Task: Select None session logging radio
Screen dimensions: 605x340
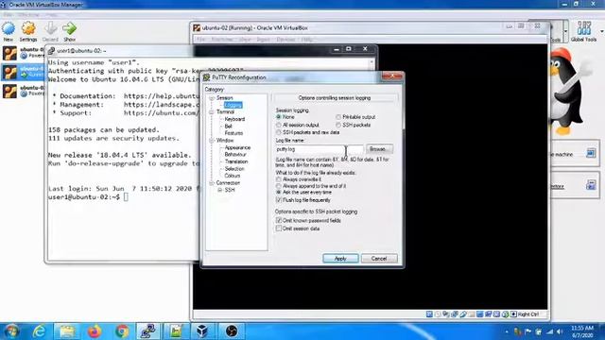Action: pyautogui.click(x=279, y=117)
